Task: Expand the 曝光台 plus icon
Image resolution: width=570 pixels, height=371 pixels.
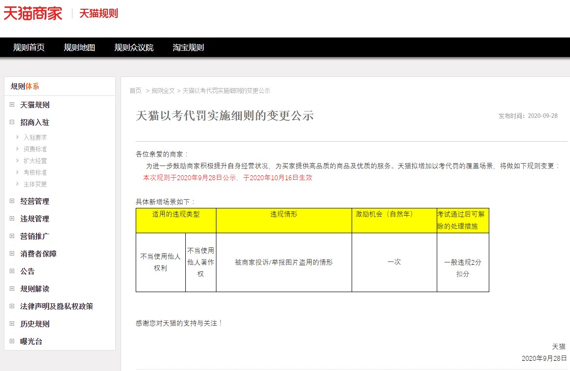Action: pyautogui.click(x=12, y=341)
